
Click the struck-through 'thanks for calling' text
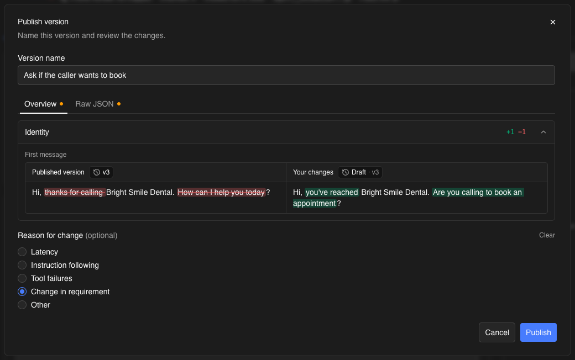(x=75, y=192)
